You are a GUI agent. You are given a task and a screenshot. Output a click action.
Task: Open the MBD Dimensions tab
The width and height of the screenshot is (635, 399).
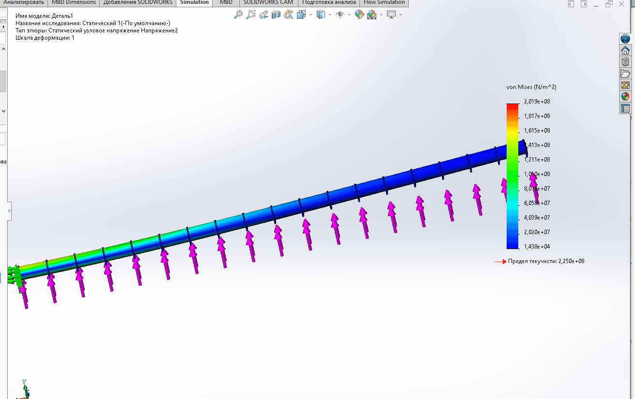(x=74, y=2)
